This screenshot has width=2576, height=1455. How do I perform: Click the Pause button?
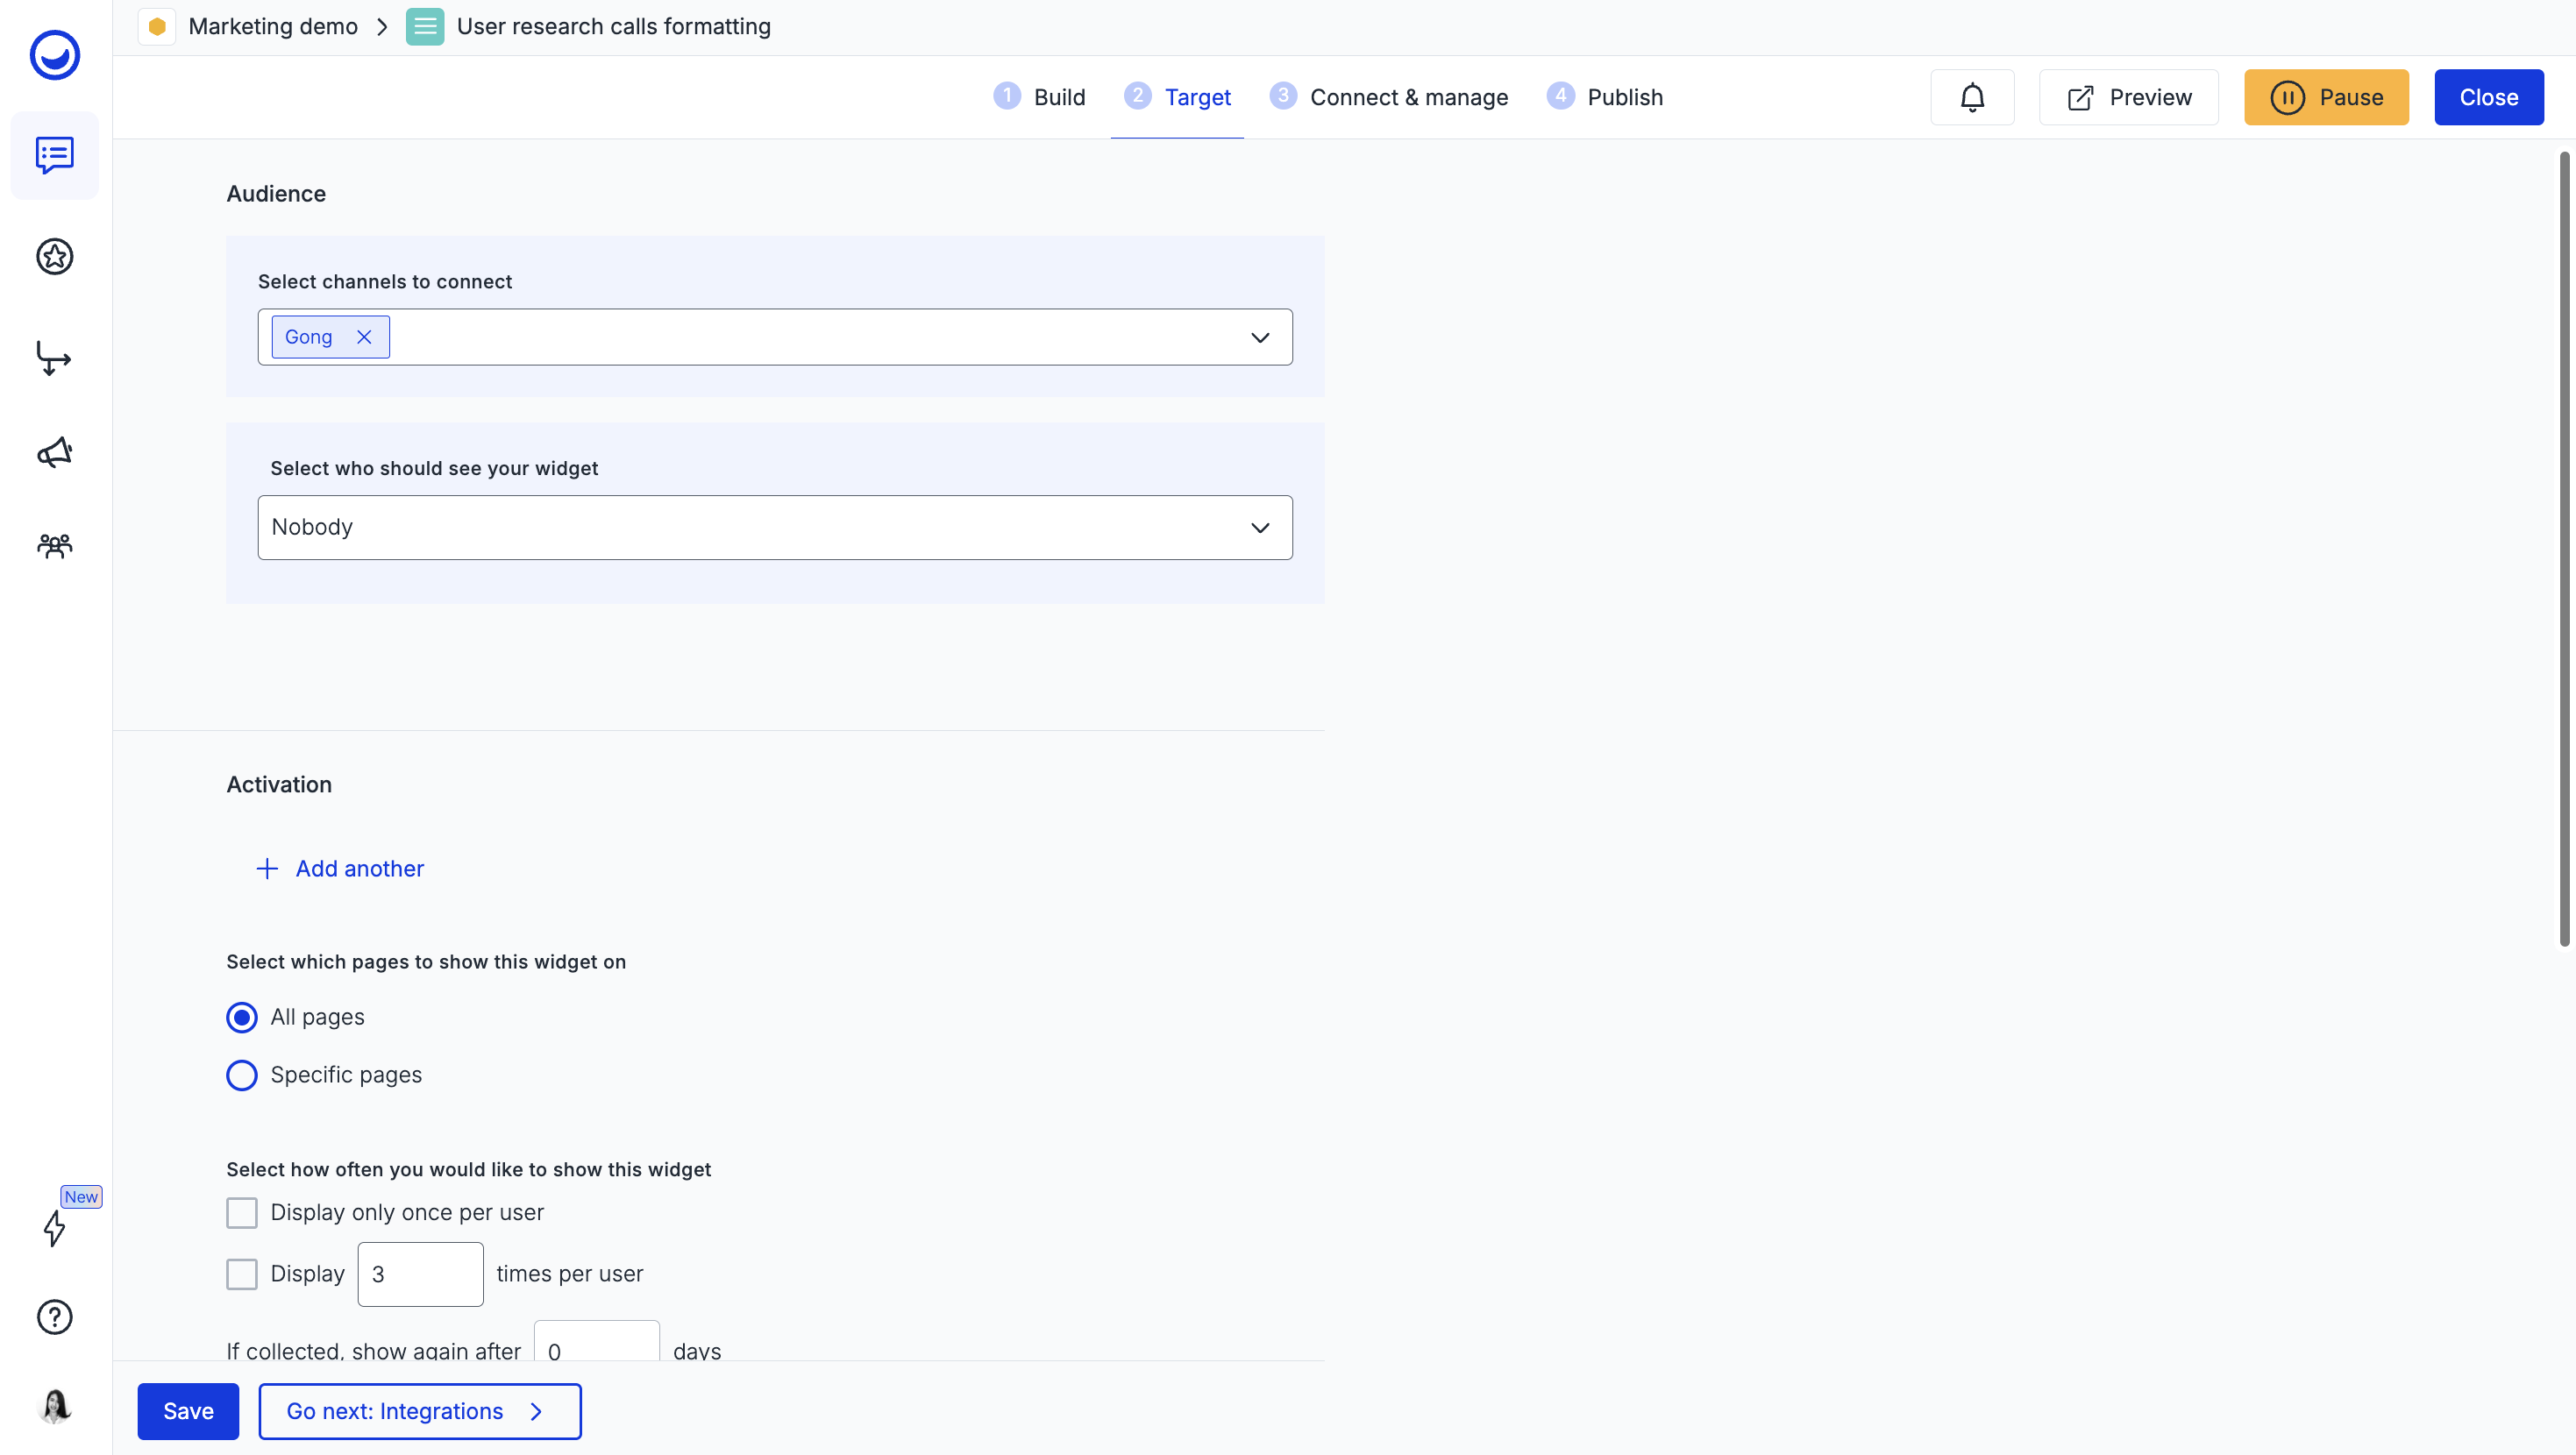pyautogui.click(x=2325, y=97)
